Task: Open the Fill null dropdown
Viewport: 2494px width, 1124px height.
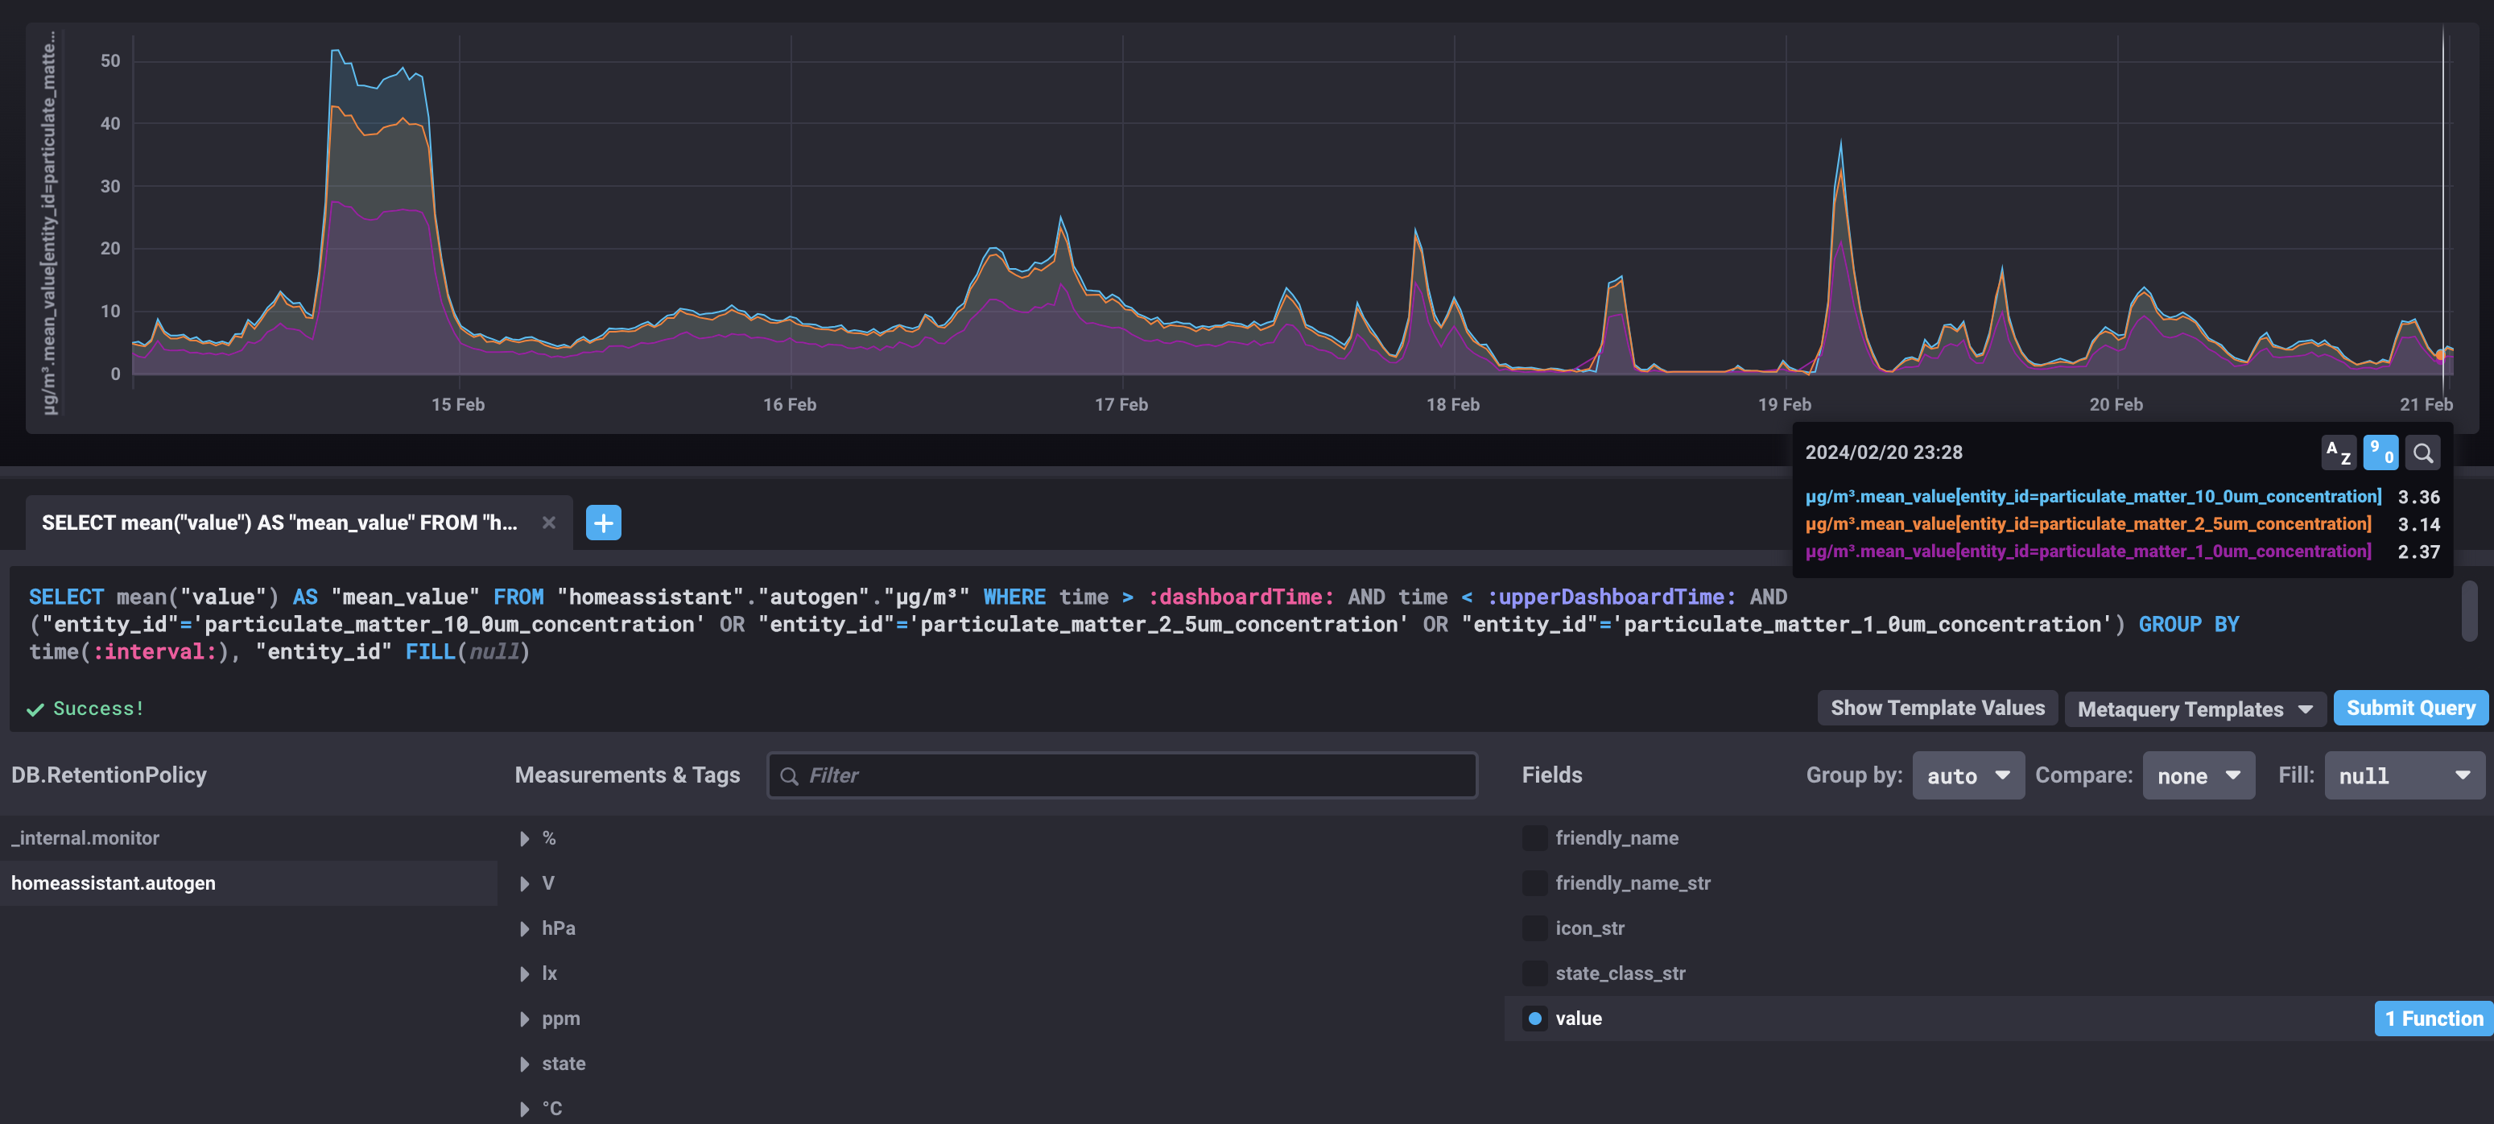Action: (x=2404, y=775)
